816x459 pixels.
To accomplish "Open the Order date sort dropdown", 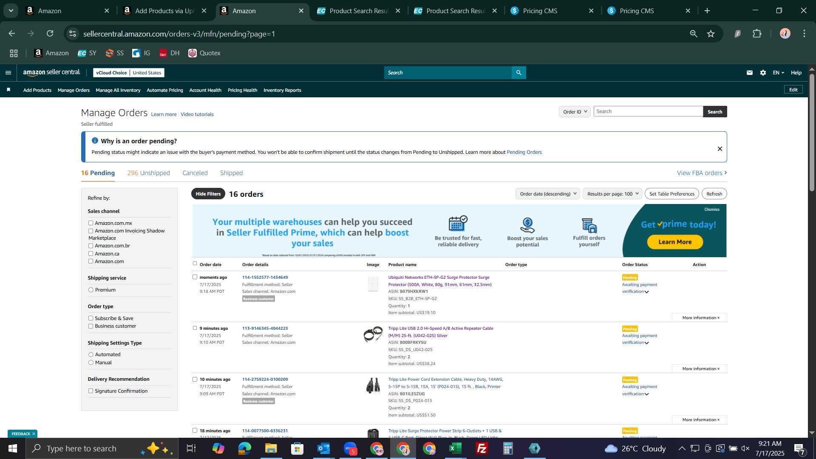I will click(548, 194).
